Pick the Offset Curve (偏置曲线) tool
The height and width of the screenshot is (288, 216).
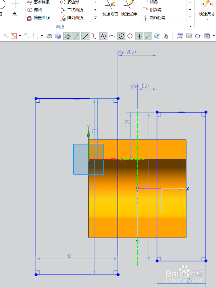click(x=38, y=18)
